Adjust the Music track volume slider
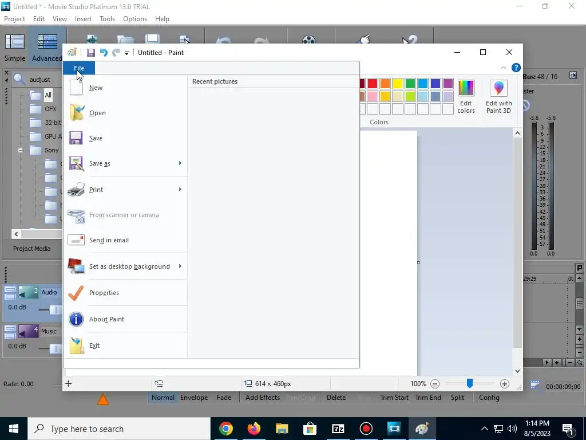The width and height of the screenshot is (586, 440). [56, 349]
